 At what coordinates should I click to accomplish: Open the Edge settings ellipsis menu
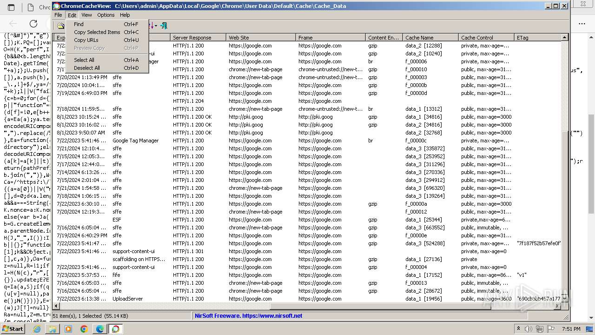(x=582, y=24)
